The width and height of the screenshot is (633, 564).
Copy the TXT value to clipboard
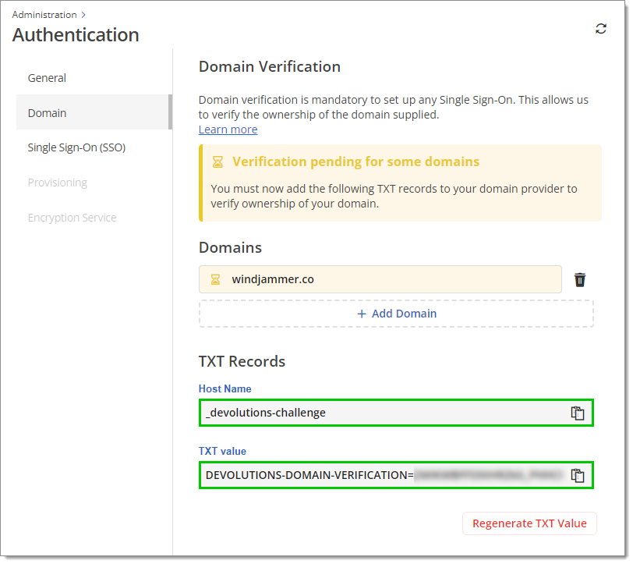(x=578, y=475)
